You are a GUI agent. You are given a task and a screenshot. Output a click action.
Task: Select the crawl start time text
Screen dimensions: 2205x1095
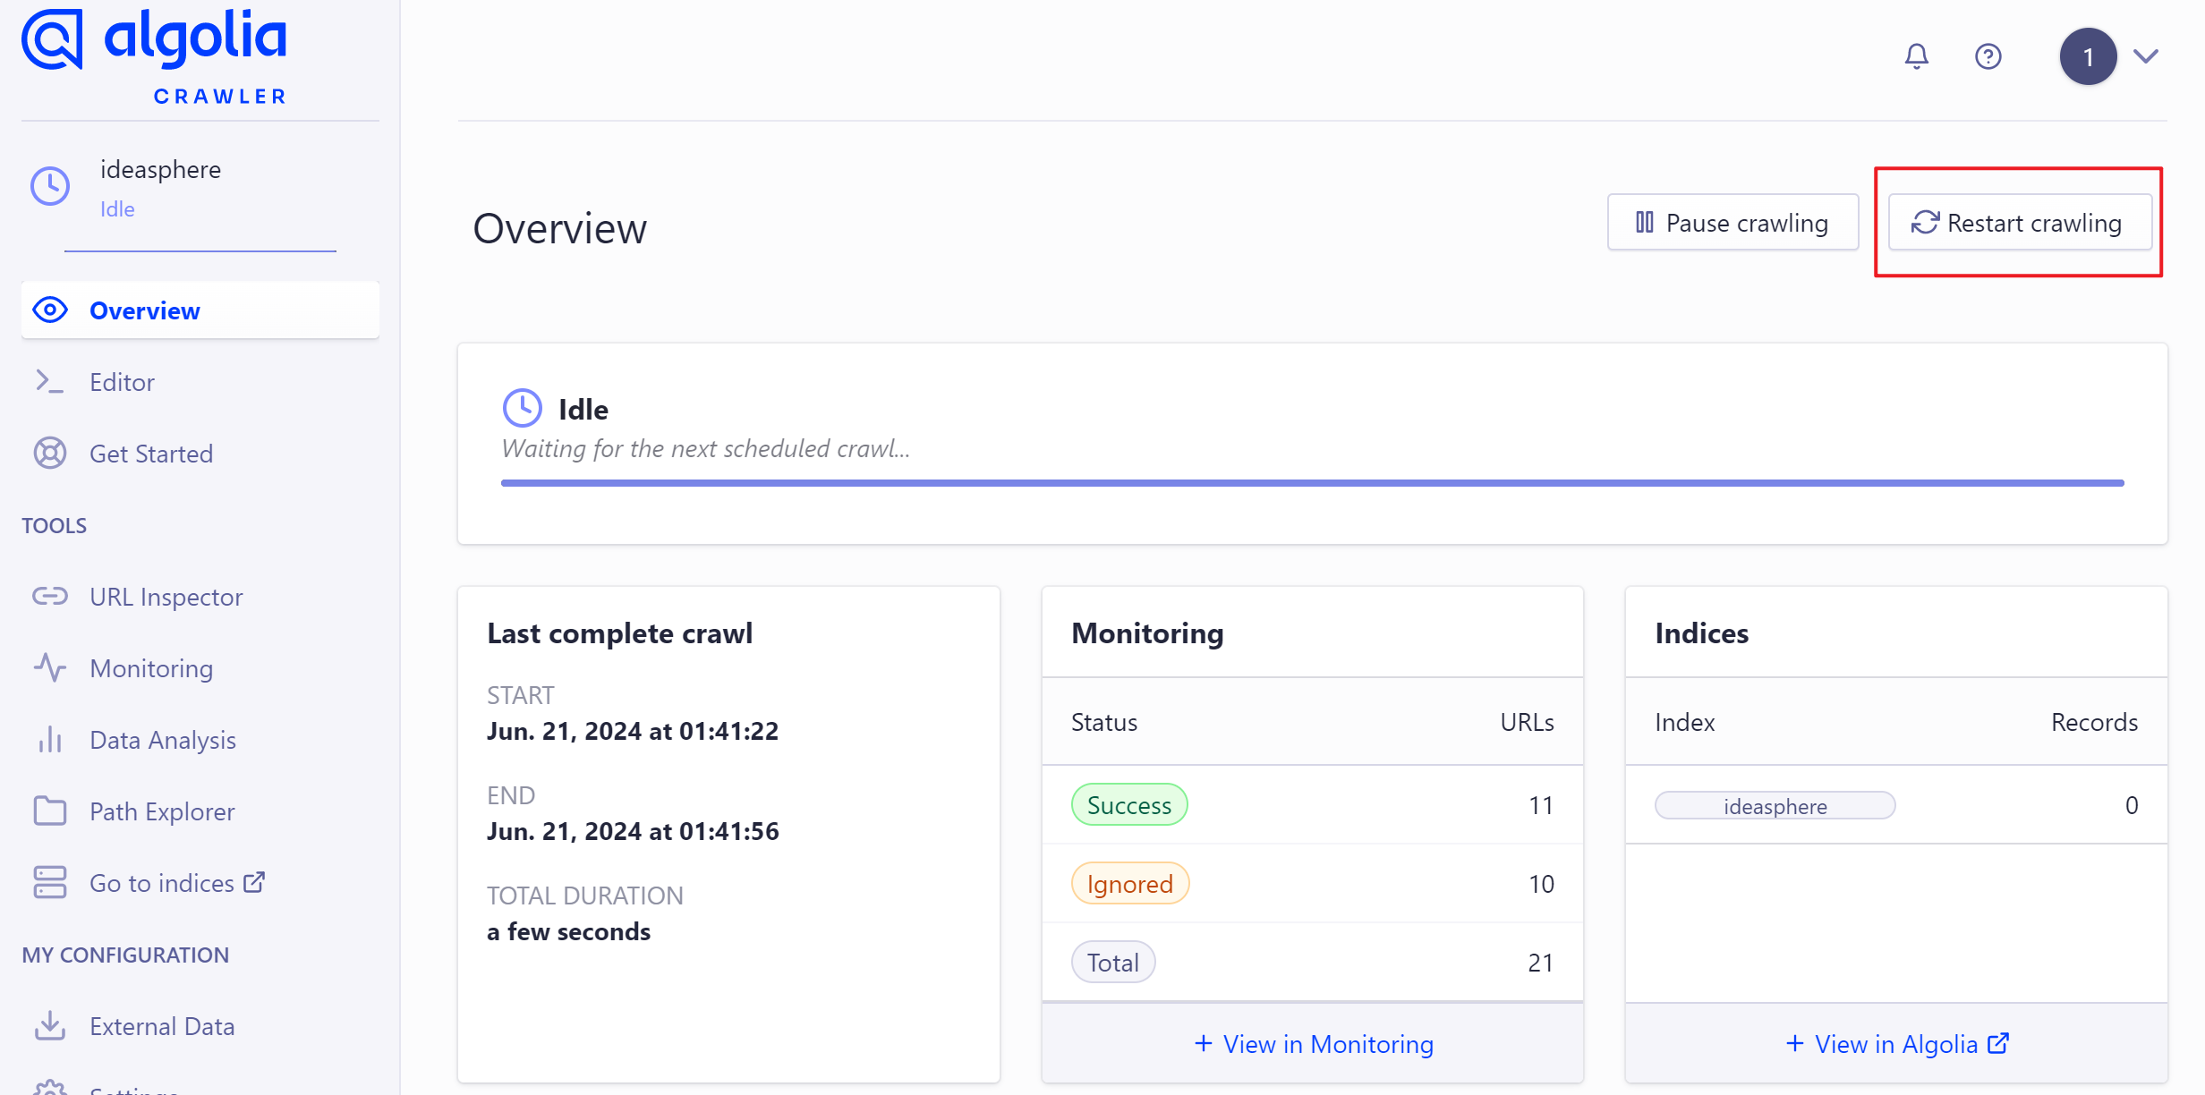633,731
